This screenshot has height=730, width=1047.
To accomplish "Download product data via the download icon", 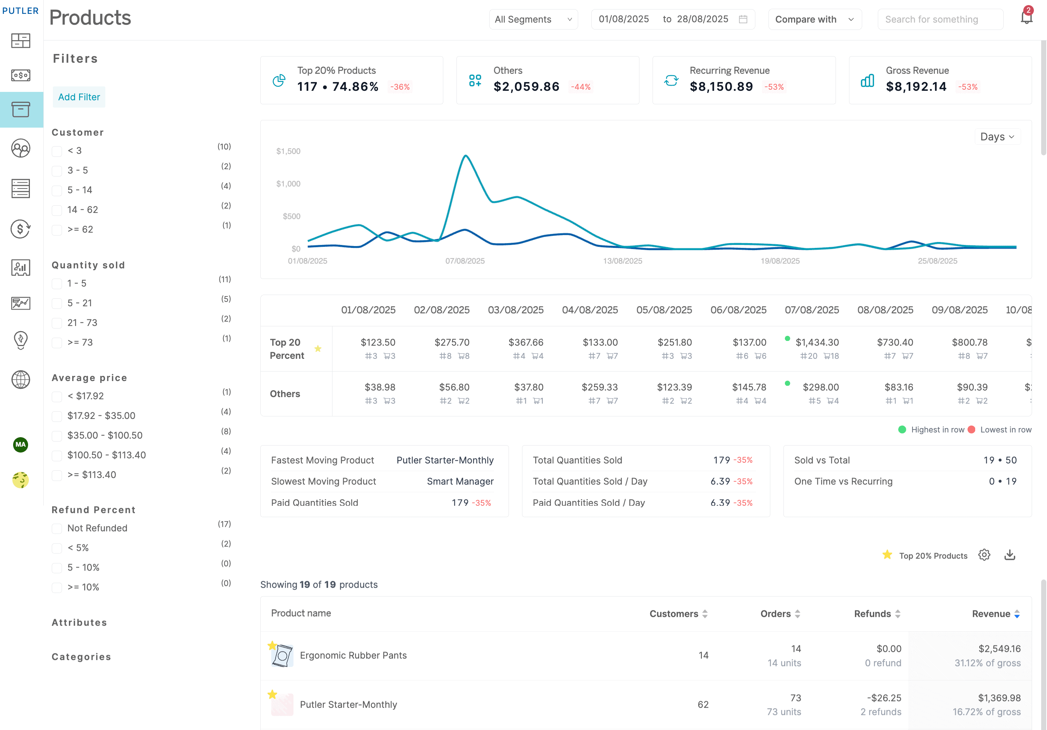I will coord(1010,555).
